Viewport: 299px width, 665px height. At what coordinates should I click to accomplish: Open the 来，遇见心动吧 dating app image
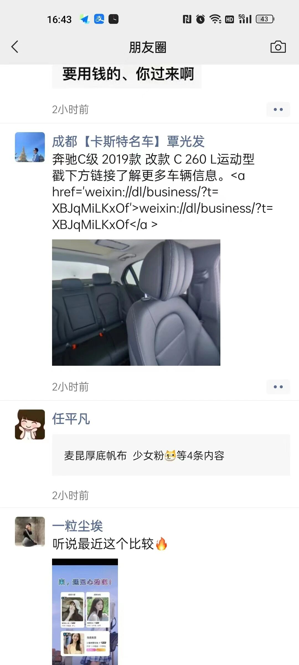point(85,612)
